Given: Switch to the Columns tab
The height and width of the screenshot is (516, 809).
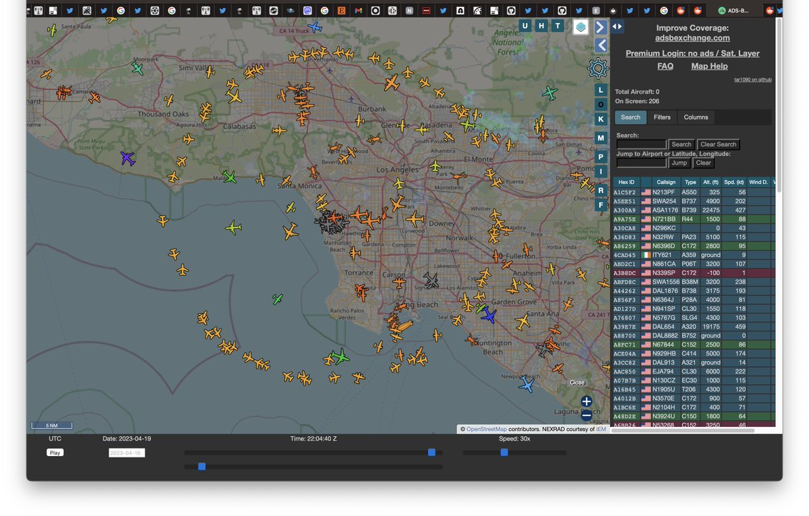Looking at the screenshot, I should (x=696, y=117).
